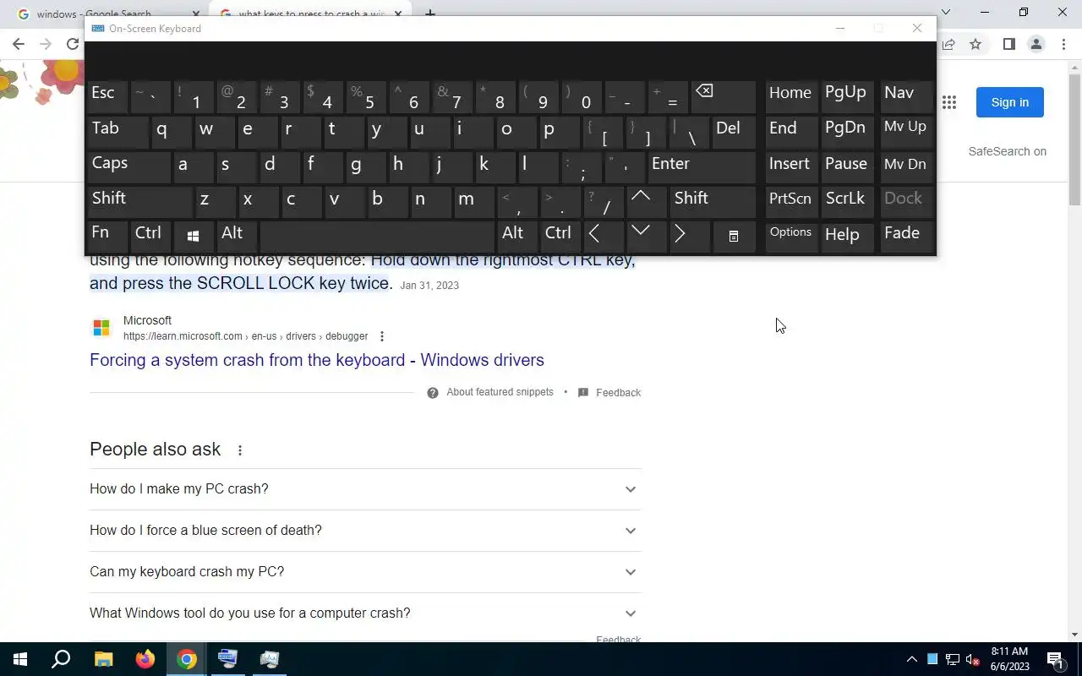This screenshot has height=676, width=1082.
Task: Expand 'Can my keyboard crash my PC?'
Action: 365,572
